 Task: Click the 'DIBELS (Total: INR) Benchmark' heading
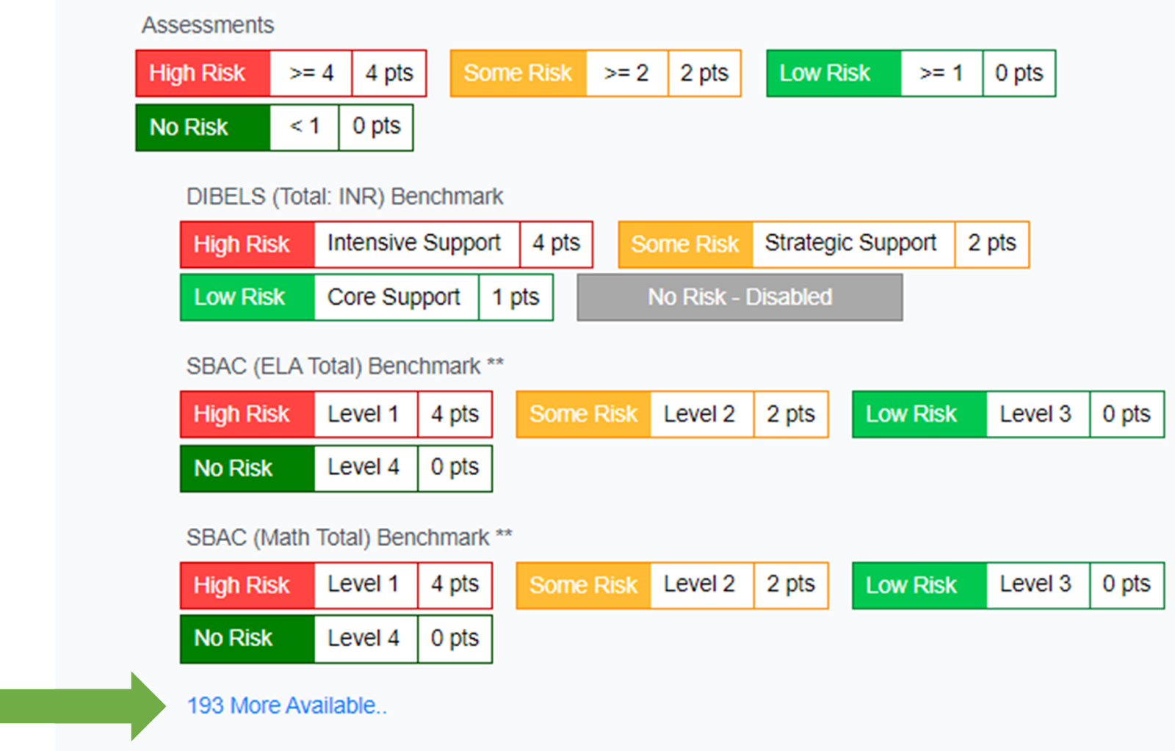point(344,197)
